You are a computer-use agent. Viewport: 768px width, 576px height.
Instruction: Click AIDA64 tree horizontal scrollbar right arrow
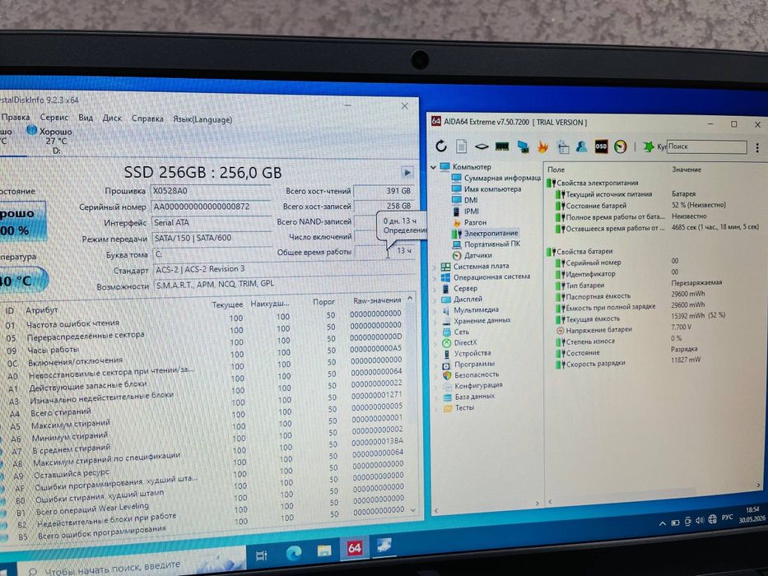coord(537,503)
